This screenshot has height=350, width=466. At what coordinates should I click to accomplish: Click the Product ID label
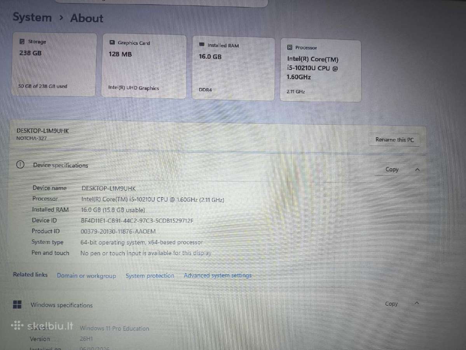point(46,231)
